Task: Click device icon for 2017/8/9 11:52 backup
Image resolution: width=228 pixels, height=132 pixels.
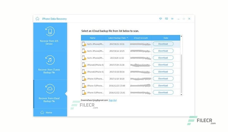Action: click(x=84, y=58)
